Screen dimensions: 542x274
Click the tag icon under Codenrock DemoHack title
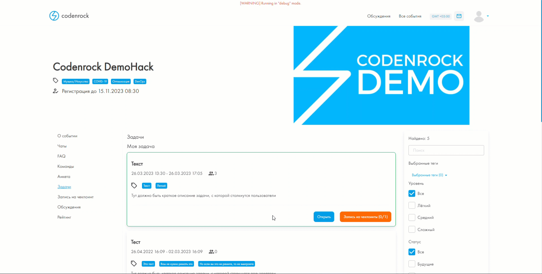(x=55, y=81)
